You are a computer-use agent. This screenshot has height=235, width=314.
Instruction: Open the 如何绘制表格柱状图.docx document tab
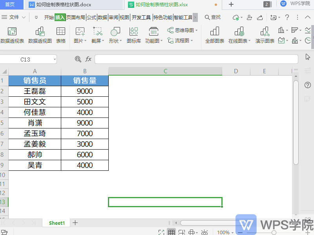64,4
